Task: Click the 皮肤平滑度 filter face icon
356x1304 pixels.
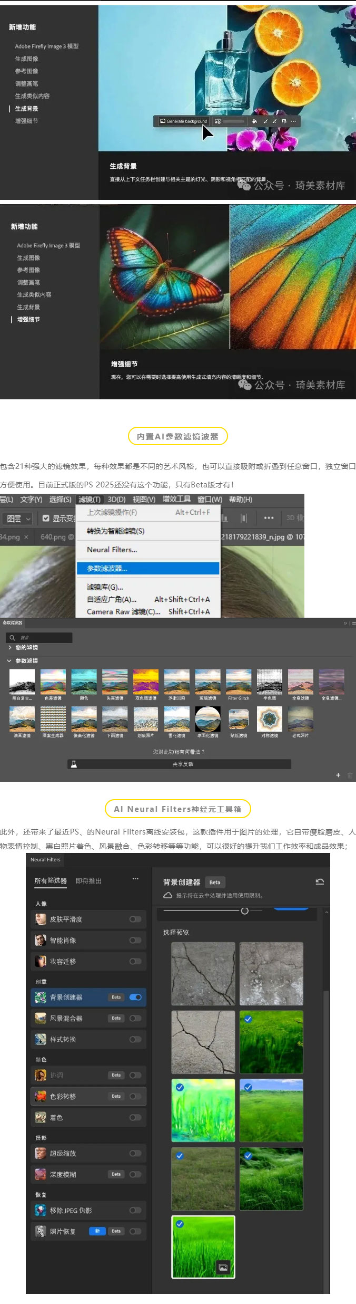Action: point(41,919)
